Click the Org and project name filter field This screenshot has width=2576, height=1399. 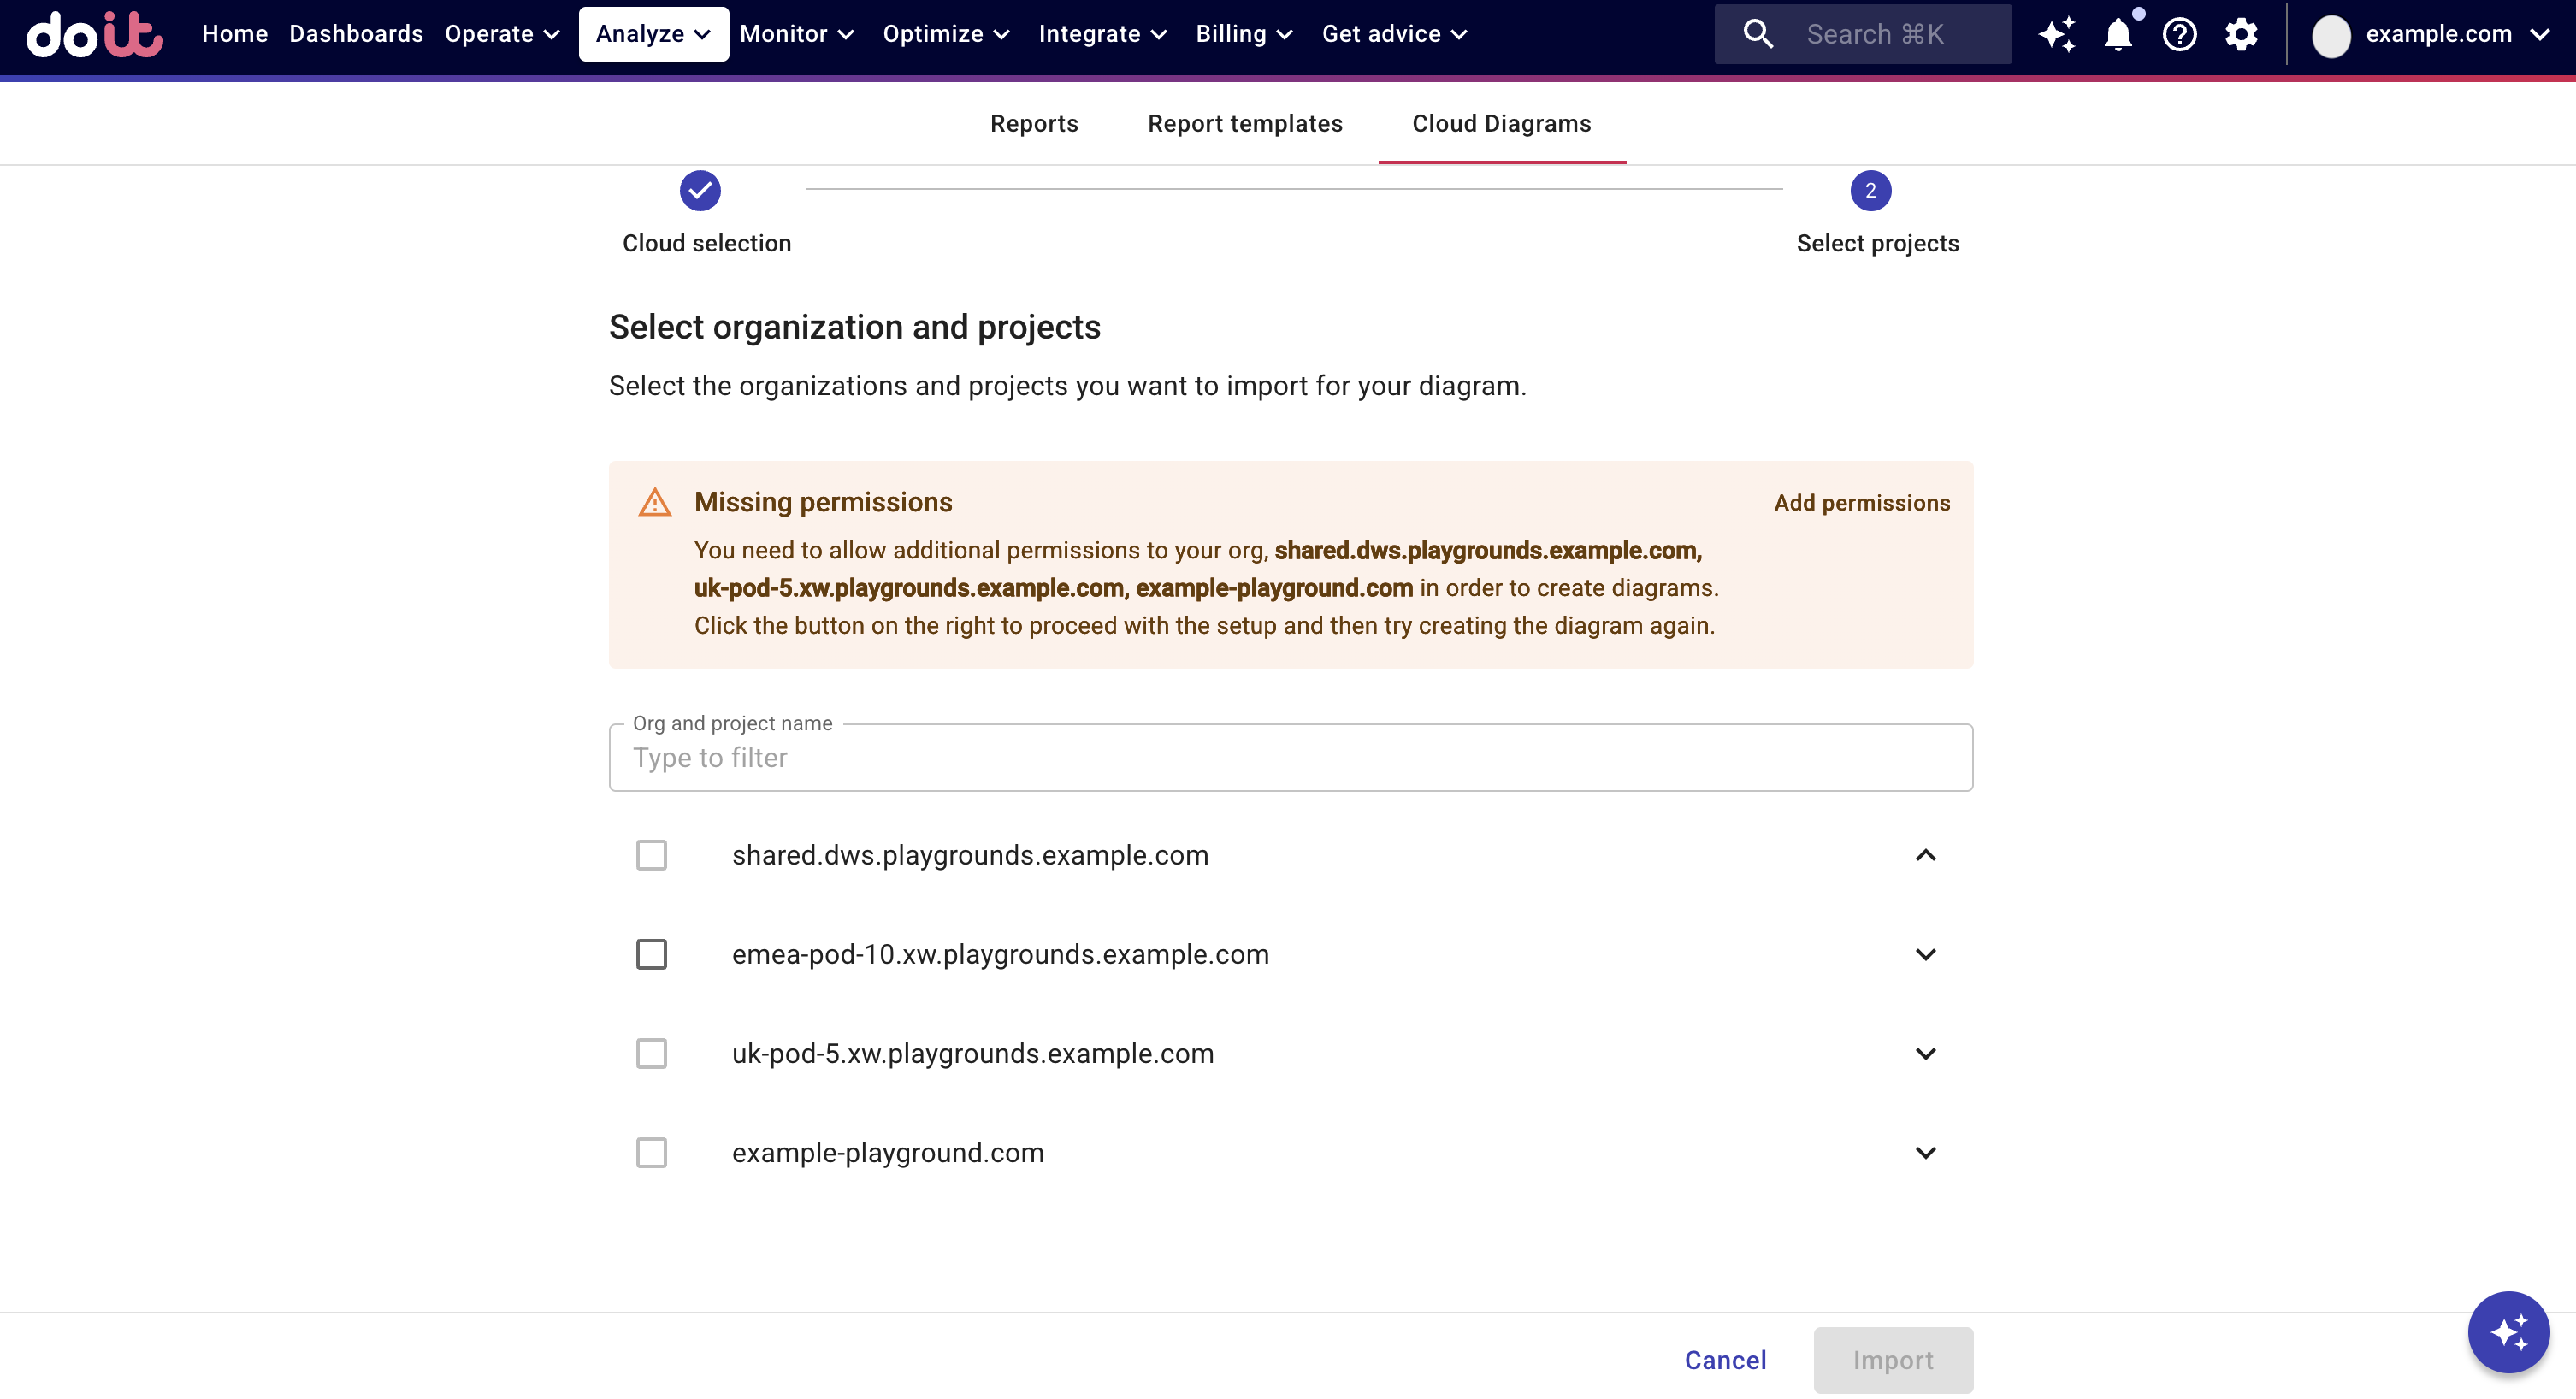click(1290, 758)
